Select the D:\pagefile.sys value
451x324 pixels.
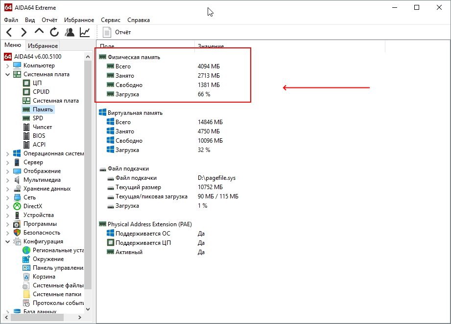pos(216,178)
